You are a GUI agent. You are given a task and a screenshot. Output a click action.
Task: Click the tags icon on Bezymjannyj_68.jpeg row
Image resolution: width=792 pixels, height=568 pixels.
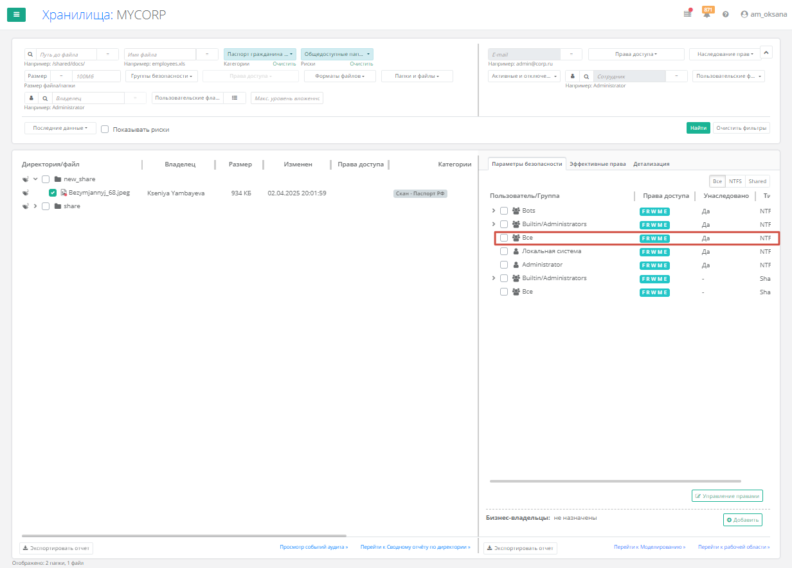point(26,193)
